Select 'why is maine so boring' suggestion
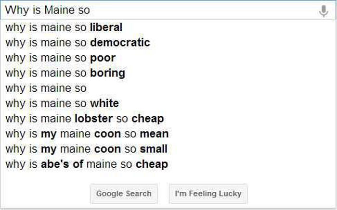337x210 pixels. (168, 73)
